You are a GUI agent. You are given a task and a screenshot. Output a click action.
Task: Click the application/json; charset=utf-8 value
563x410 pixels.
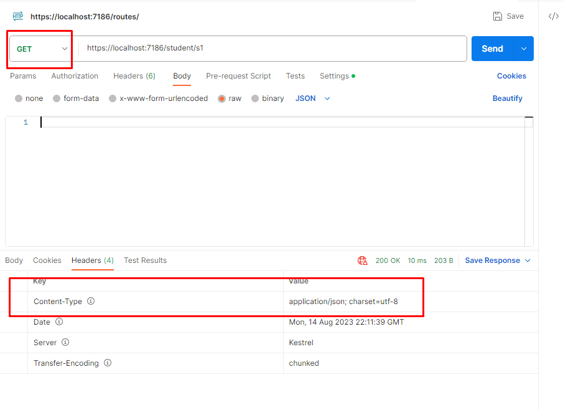pos(343,302)
